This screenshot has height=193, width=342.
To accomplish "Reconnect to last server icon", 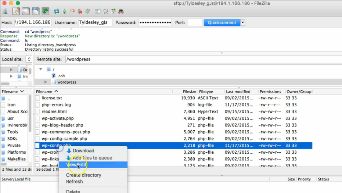I will tap(88, 11).
